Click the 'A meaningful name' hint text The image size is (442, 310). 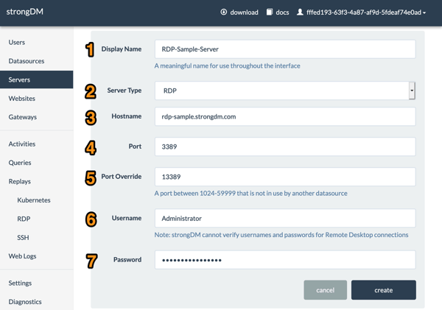[x=227, y=66]
